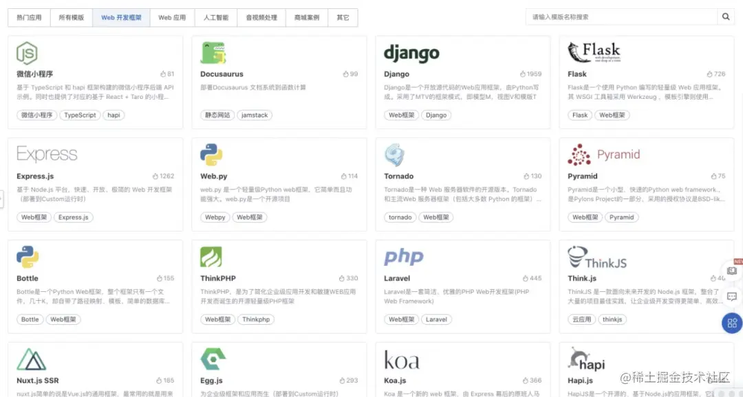Click the search magnifier icon
This screenshot has width=743, height=397.
(726, 16)
